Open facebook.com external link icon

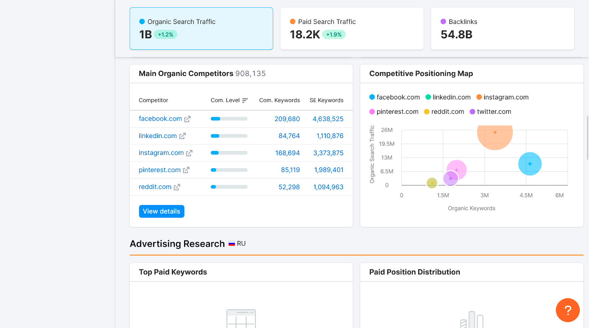(187, 119)
